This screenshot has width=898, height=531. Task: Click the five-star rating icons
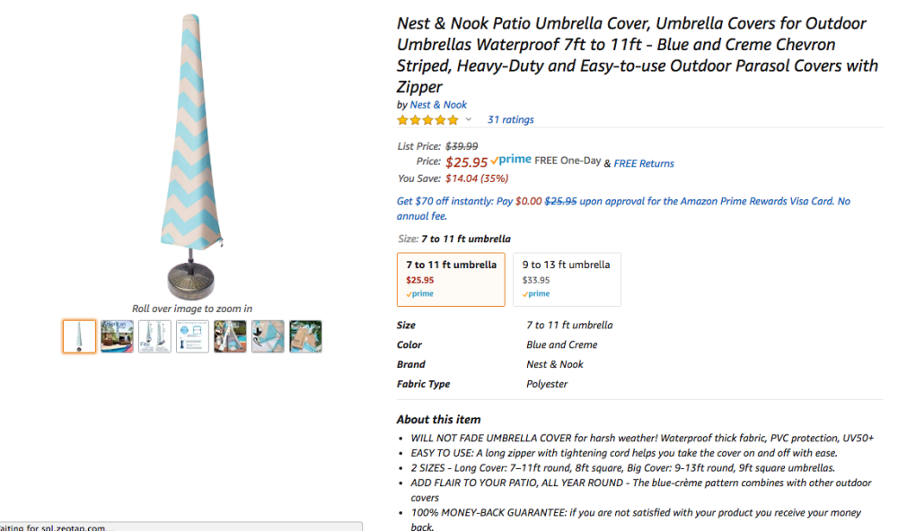(x=427, y=120)
